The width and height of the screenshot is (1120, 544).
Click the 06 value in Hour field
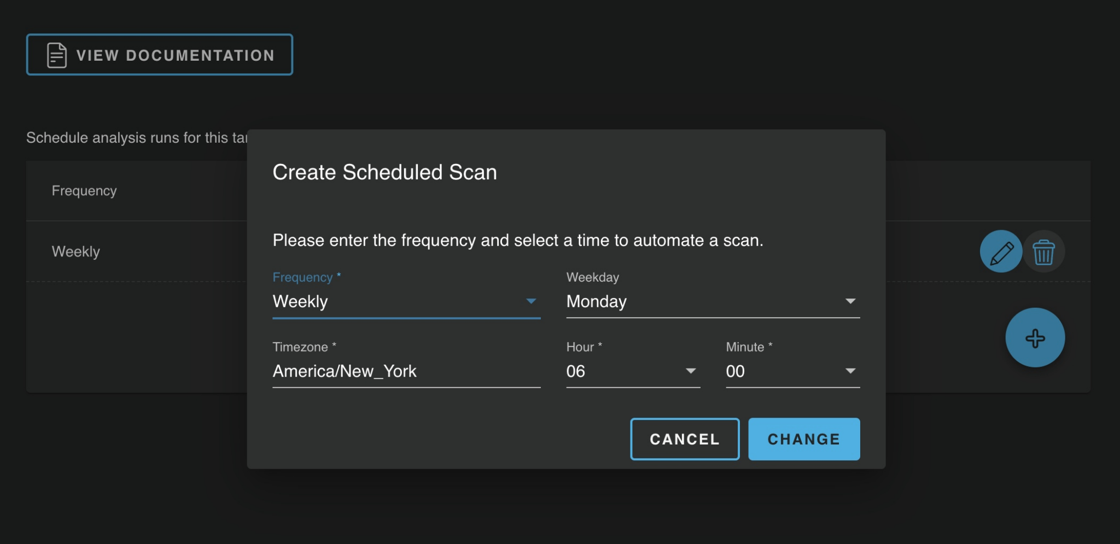(576, 371)
